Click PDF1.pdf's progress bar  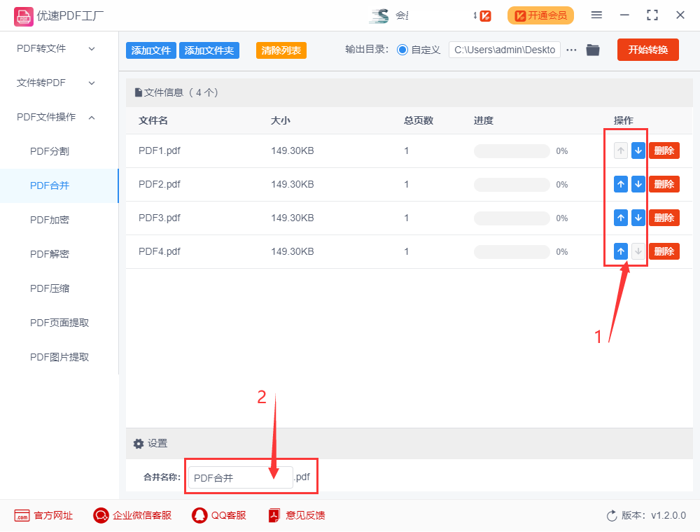pyautogui.click(x=512, y=150)
